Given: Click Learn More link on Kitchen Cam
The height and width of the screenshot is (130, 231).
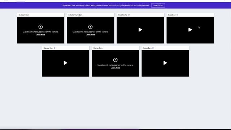Looking at the screenshot, I should point(115,68).
